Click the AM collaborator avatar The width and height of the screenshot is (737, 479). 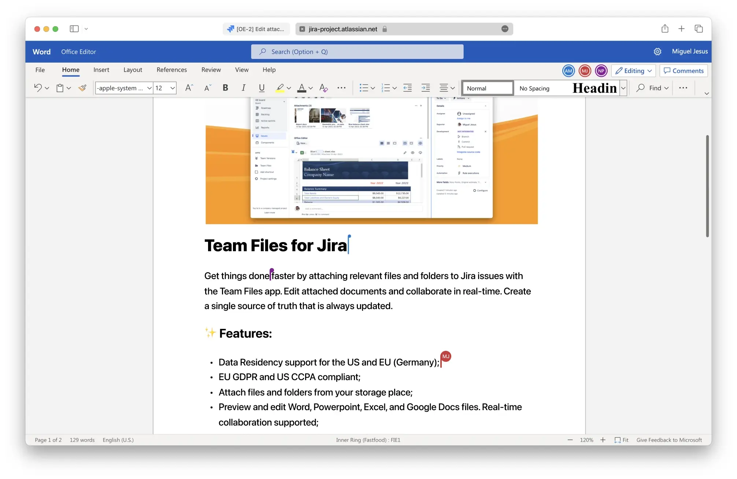click(x=569, y=71)
